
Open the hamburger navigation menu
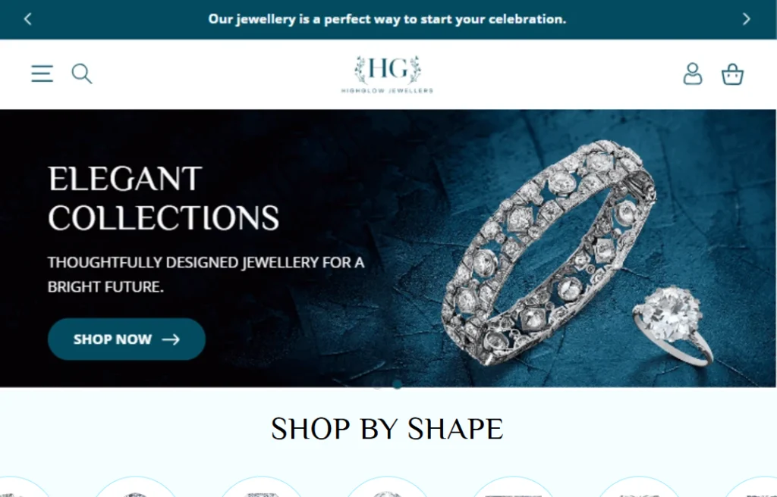42,73
